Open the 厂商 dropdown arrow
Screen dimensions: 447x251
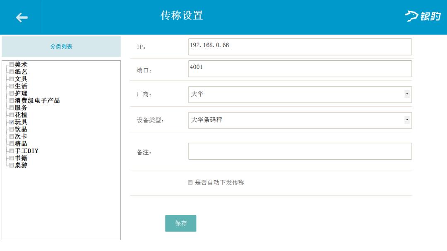point(407,94)
